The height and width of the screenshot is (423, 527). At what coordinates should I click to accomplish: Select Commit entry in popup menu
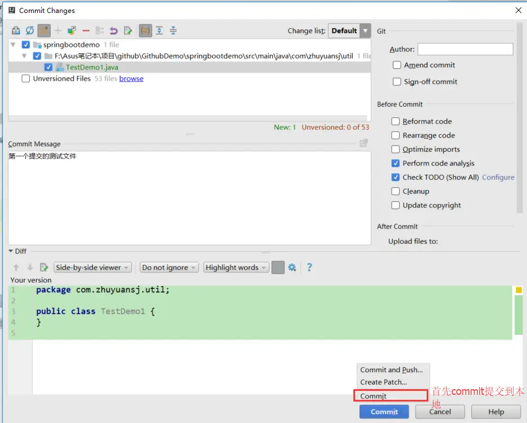[x=391, y=396]
